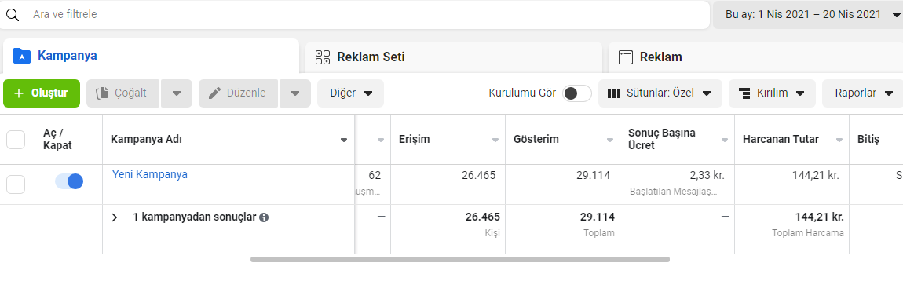This screenshot has width=903, height=292.
Task: Click the Sütunlar columns icon
Action: click(x=615, y=93)
